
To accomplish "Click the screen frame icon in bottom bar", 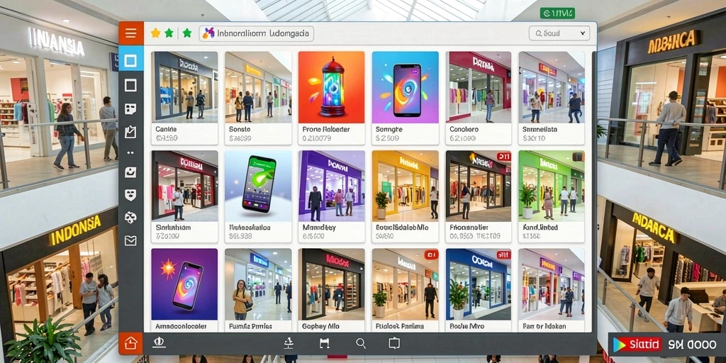I will pyautogui.click(x=394, y=343).
